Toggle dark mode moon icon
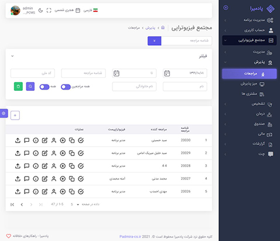The width and height of the screenshot is (280, 241). point(40,11)
